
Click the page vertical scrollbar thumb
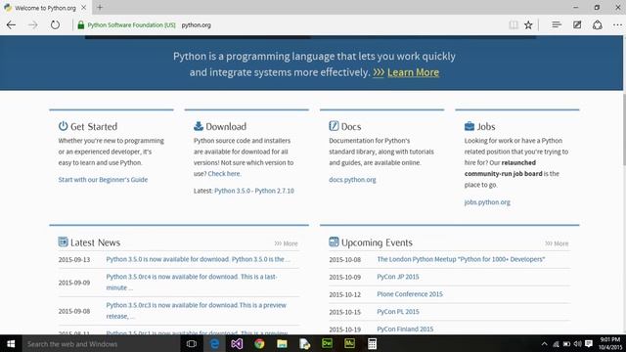(624, 129)
